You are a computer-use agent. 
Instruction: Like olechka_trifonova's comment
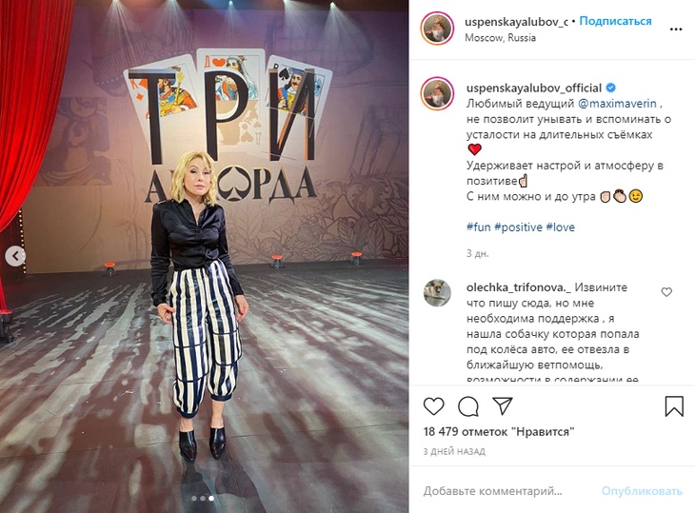pyautogui.click(x=666, y=292)
